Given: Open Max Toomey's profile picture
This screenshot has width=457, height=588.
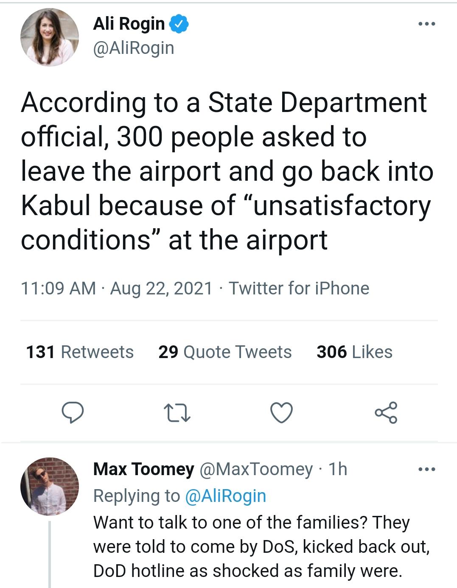Looking at the screenshot, I should tap(50, 486).
